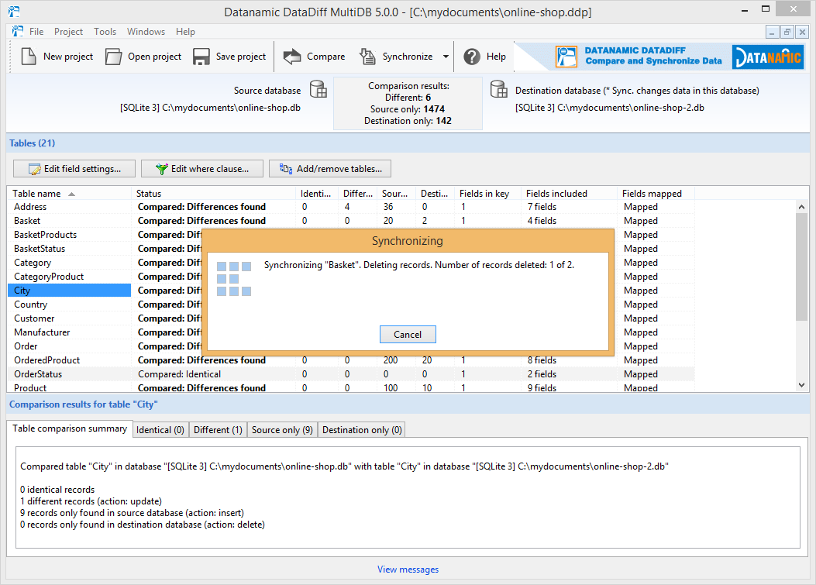Click the application icon in title bar

pos(13,11)
